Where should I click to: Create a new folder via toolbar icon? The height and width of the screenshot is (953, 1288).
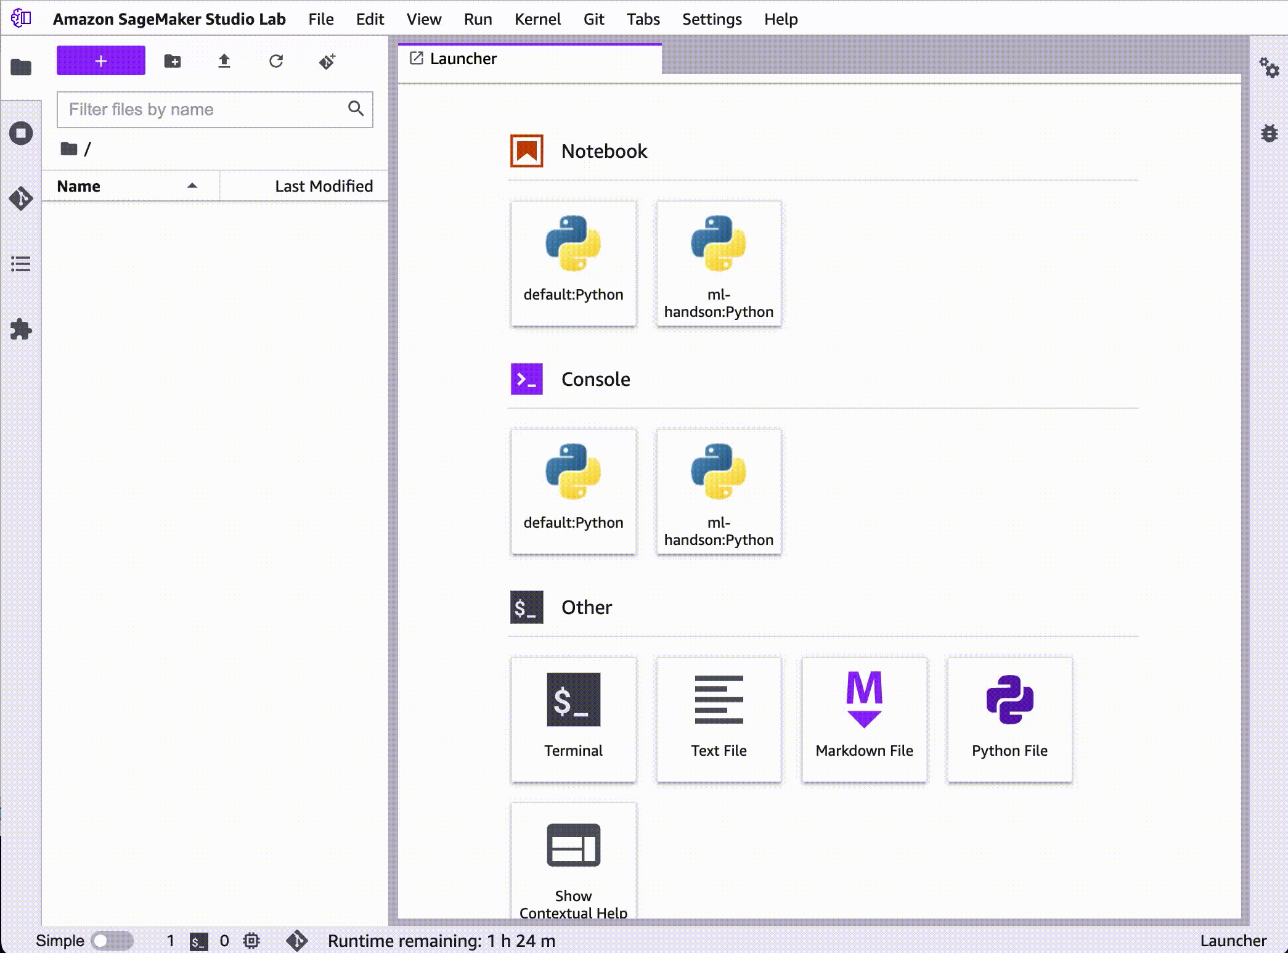(173, 61)
